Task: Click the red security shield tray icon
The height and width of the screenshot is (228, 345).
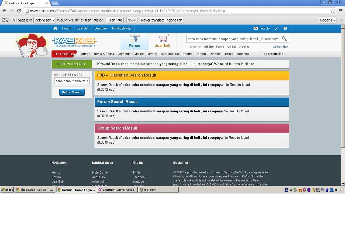Action: (304, 190)
